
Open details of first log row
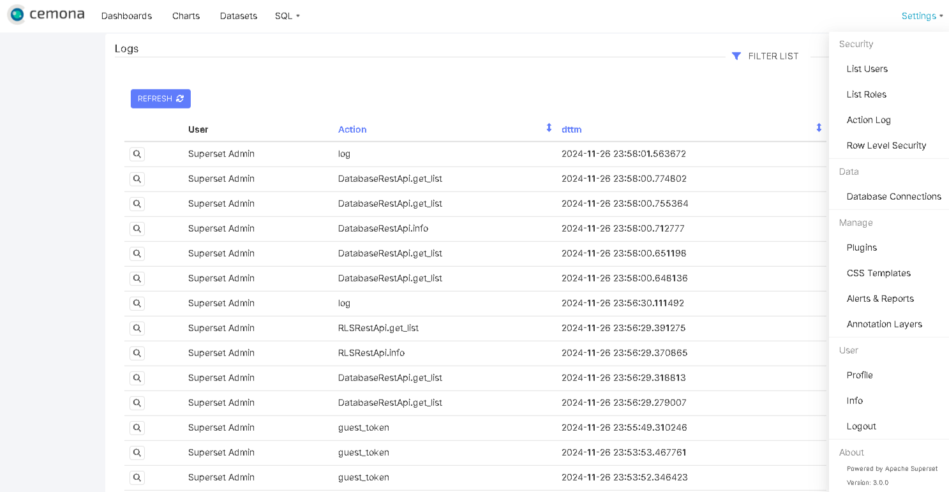[137, 154]
